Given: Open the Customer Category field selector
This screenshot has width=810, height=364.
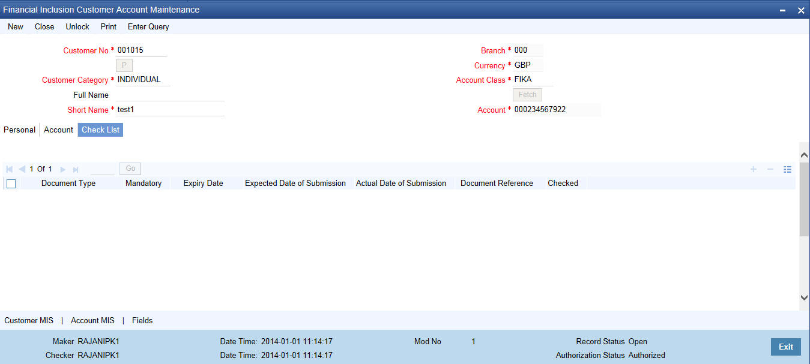Looking at the screenshot, I should (142, 79).
